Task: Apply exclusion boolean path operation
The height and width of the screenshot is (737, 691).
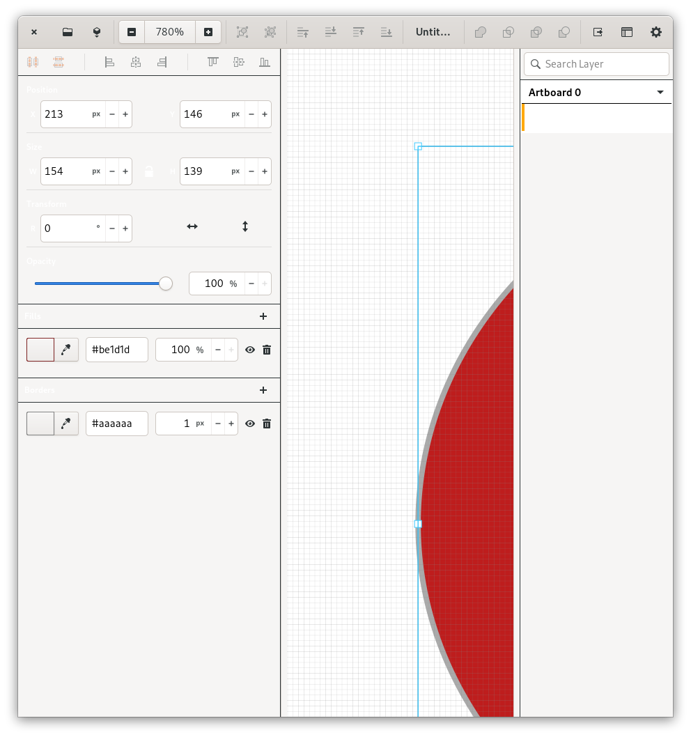Action: [x=564, y=32]
